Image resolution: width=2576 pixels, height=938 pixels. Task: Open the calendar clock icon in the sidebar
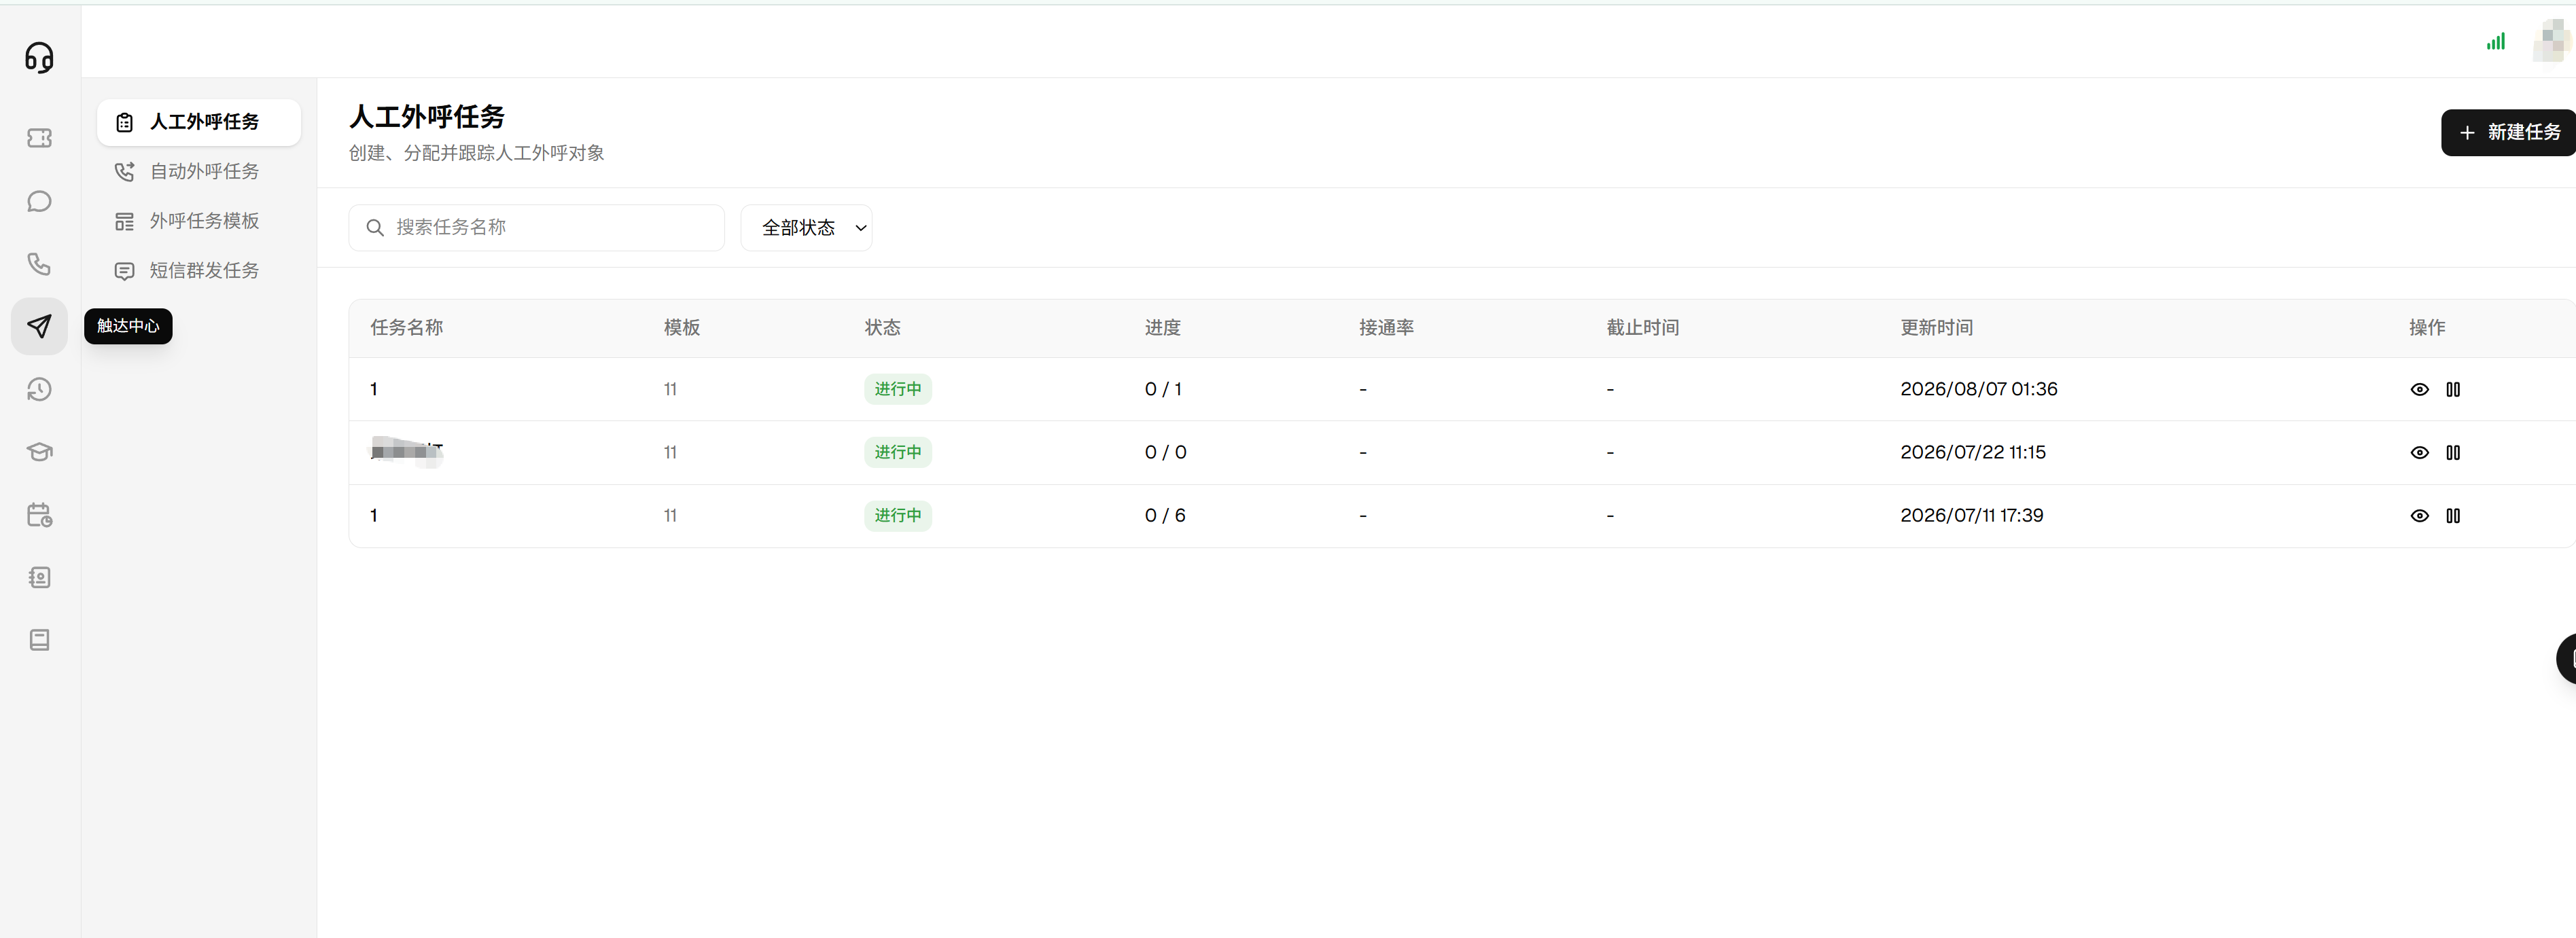[39, 515]
